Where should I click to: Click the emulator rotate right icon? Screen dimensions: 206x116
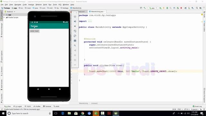click(x=75, y=36)
